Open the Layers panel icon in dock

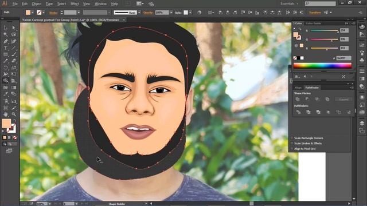(x=362, y=124)
